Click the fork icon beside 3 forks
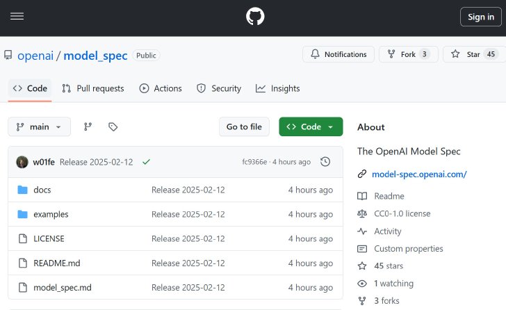The width and height of the screenshot is (506, 310). [x=362, y=301]
